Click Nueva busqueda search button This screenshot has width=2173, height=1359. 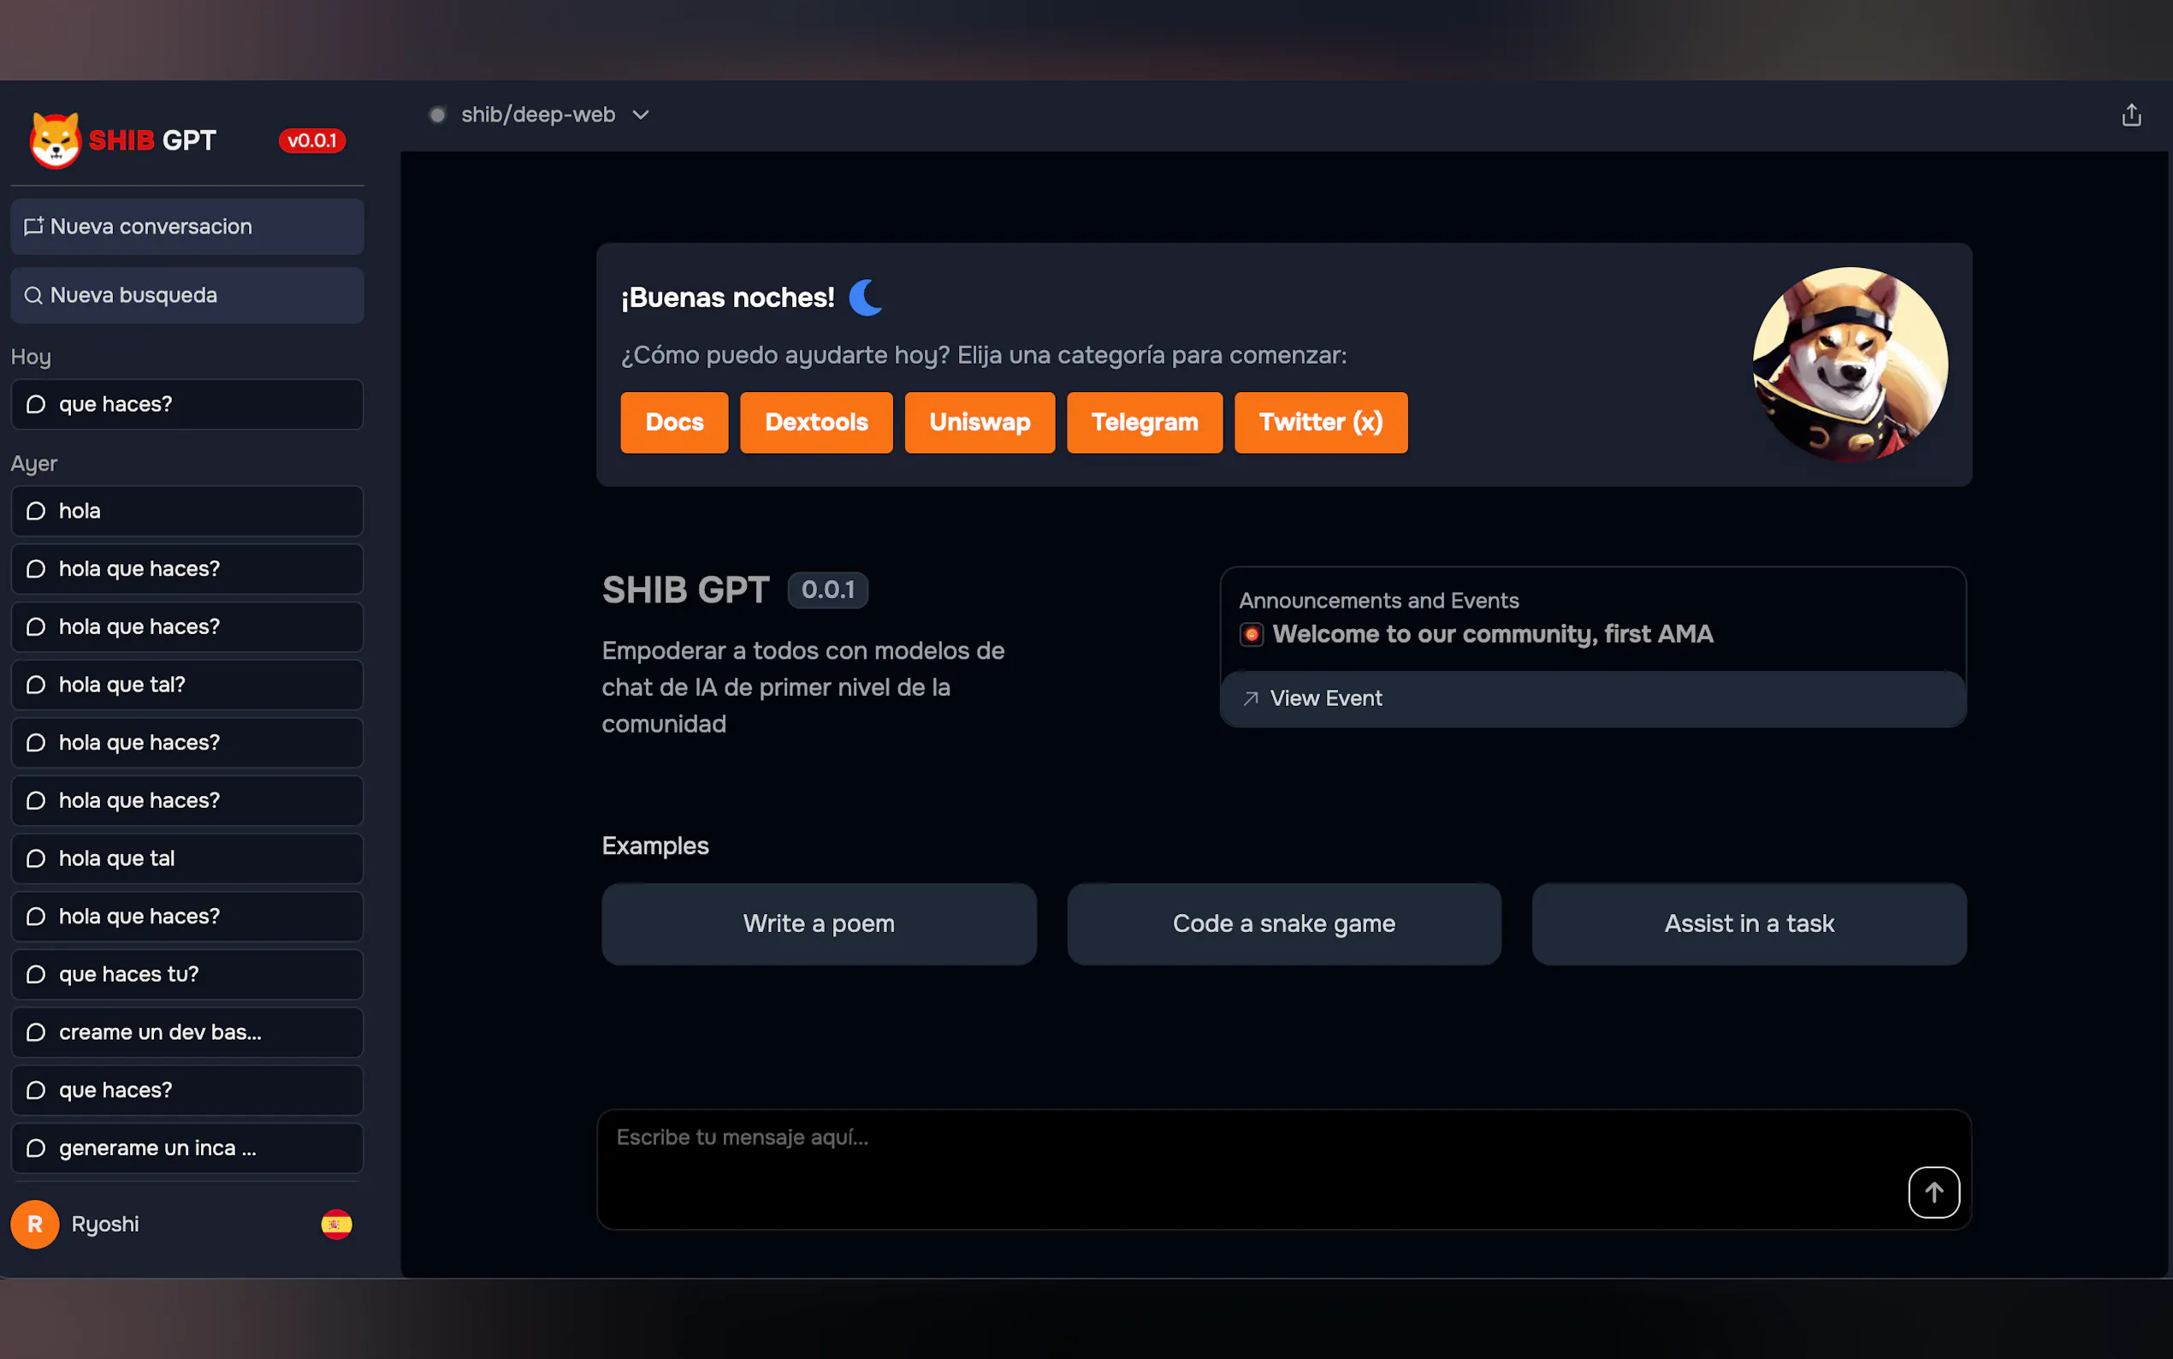pyautogui.click(x=187, y=294)
